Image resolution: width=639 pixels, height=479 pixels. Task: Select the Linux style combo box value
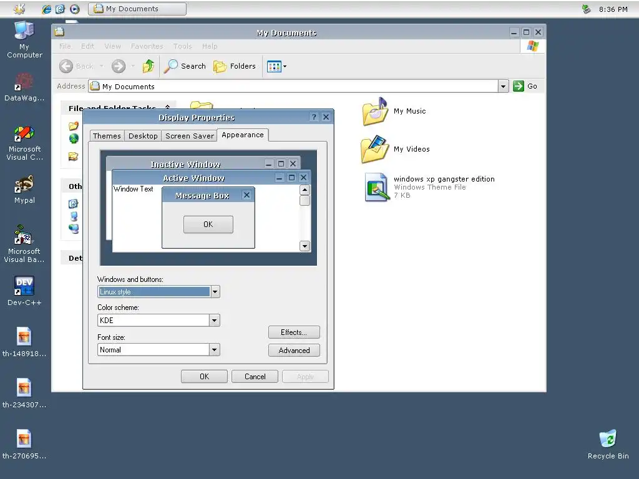coord(154,292)
